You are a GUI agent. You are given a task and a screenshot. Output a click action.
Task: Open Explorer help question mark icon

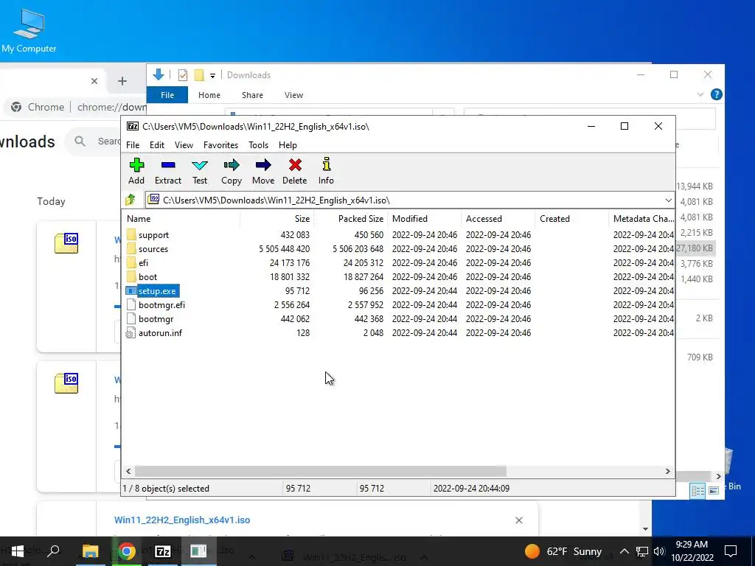tap(717, 95)
